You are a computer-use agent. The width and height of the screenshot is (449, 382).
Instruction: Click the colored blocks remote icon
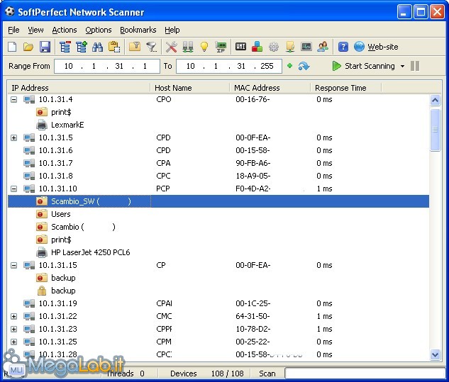(257, 47)
